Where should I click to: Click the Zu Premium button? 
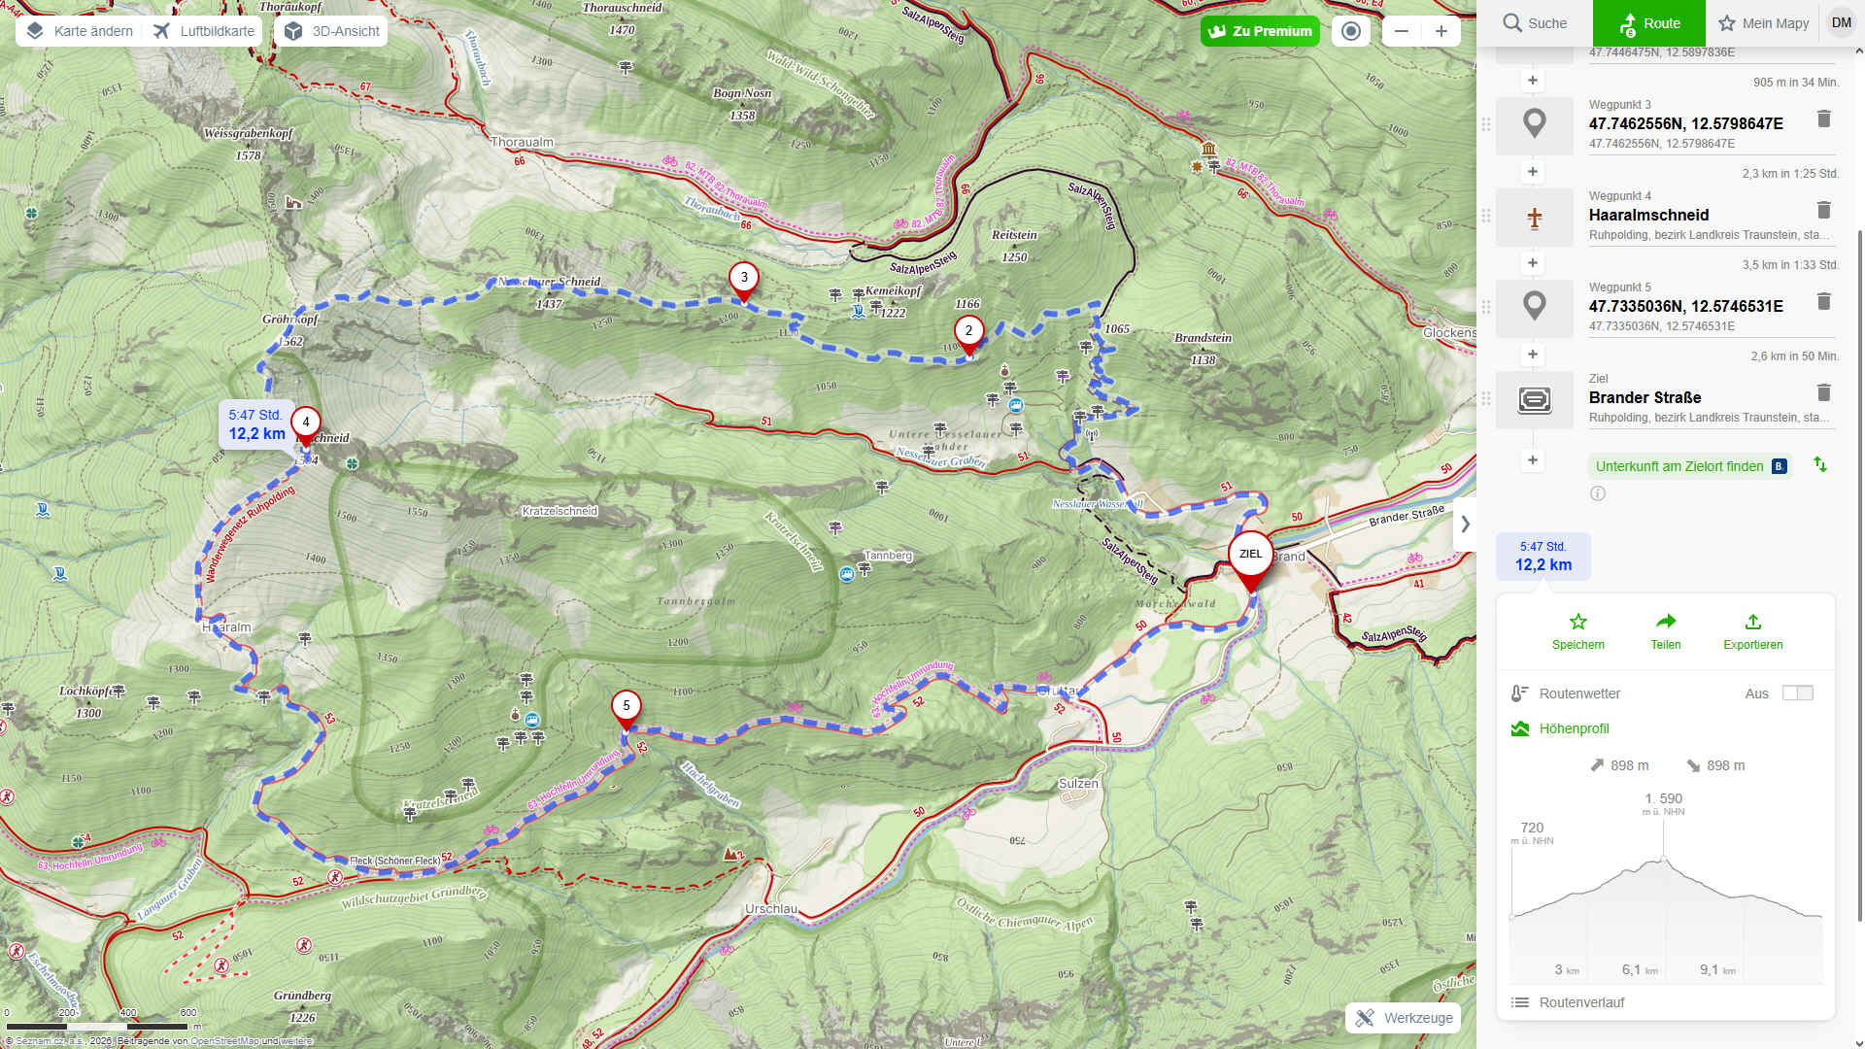(x=1260, y=31)
